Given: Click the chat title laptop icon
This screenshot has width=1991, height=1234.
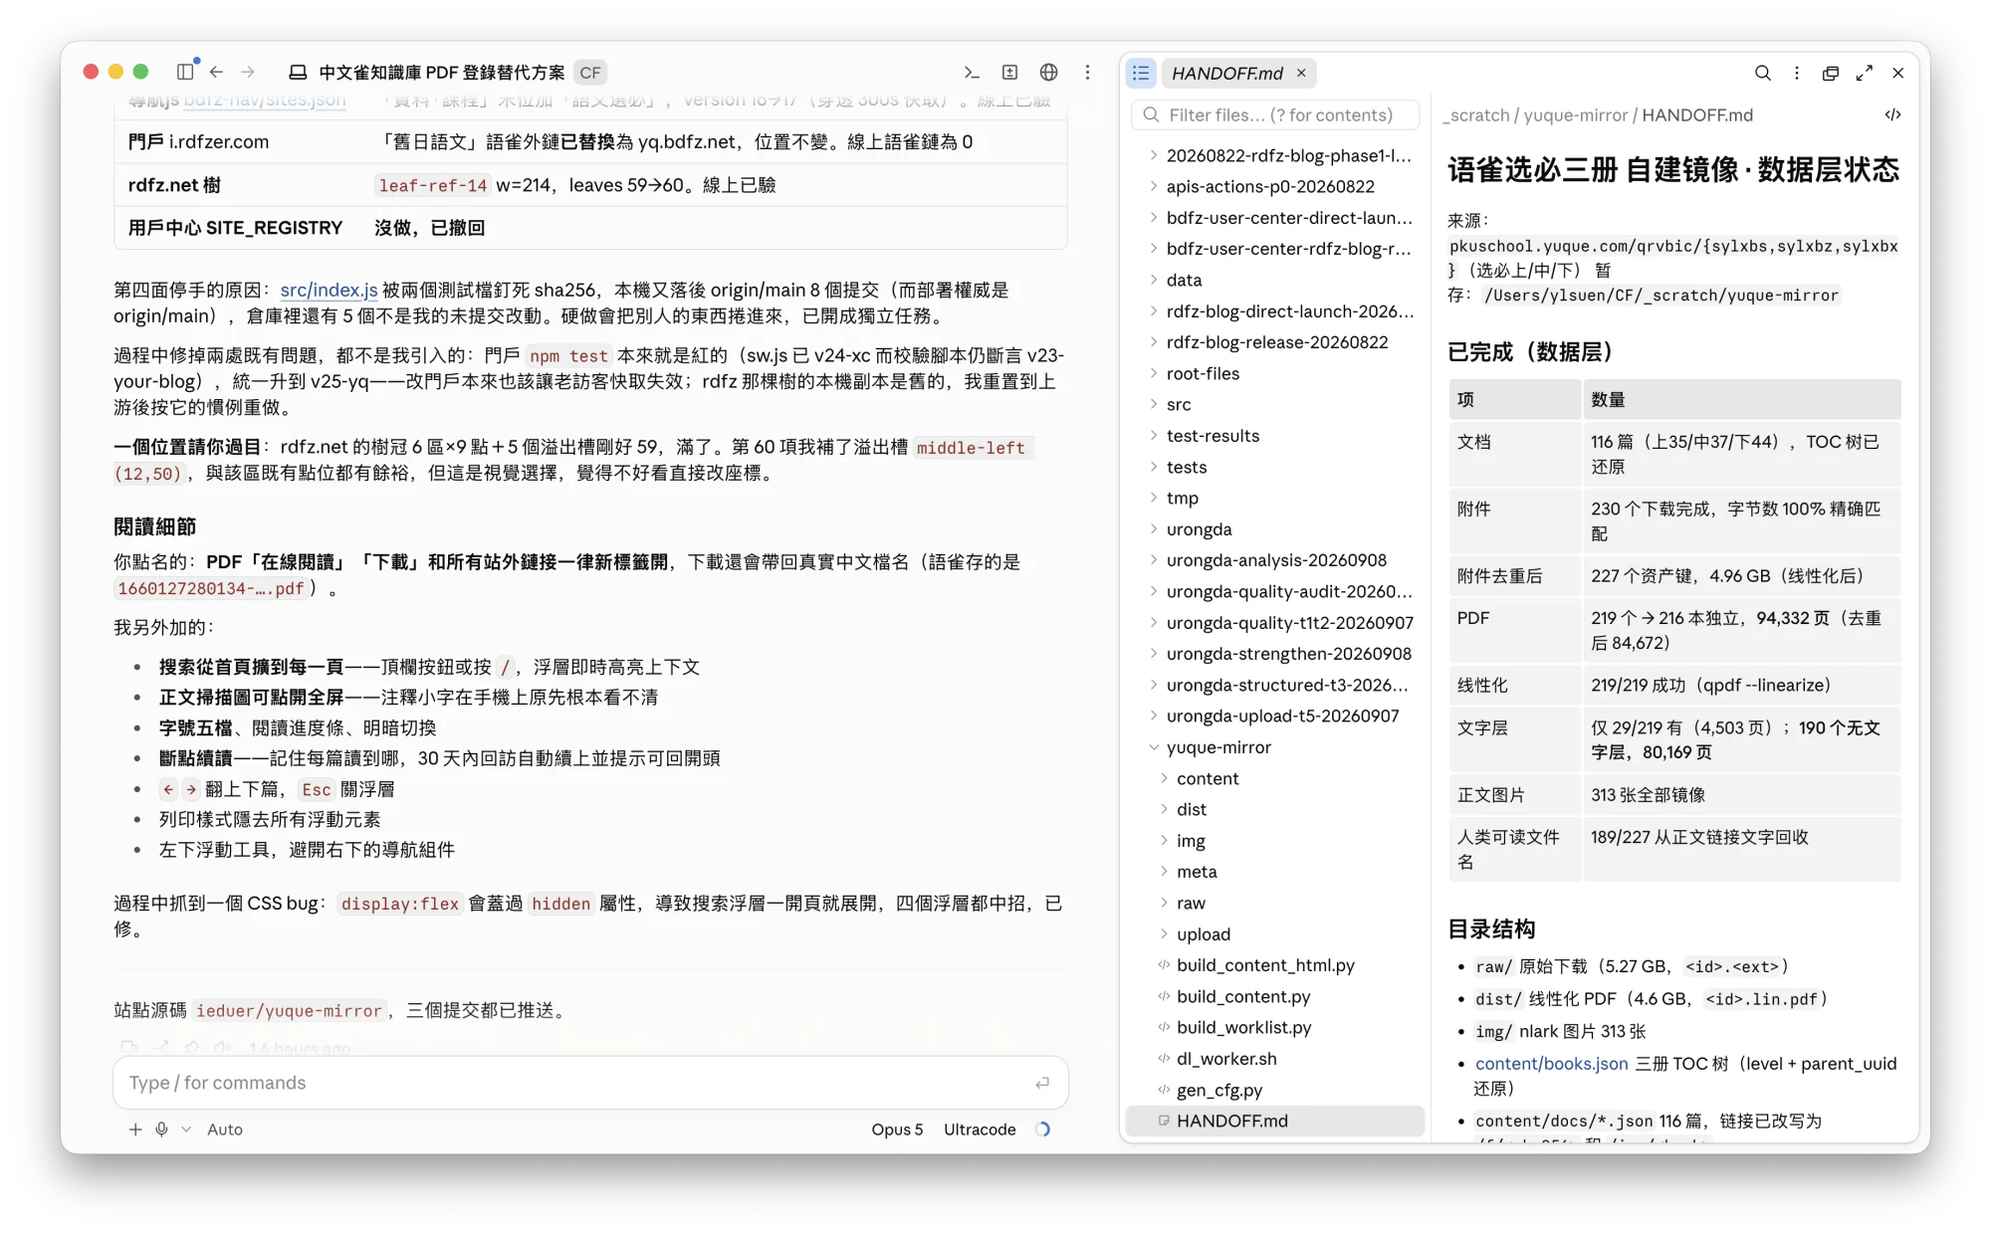Looking at the screenshot, I should (298, 73).
